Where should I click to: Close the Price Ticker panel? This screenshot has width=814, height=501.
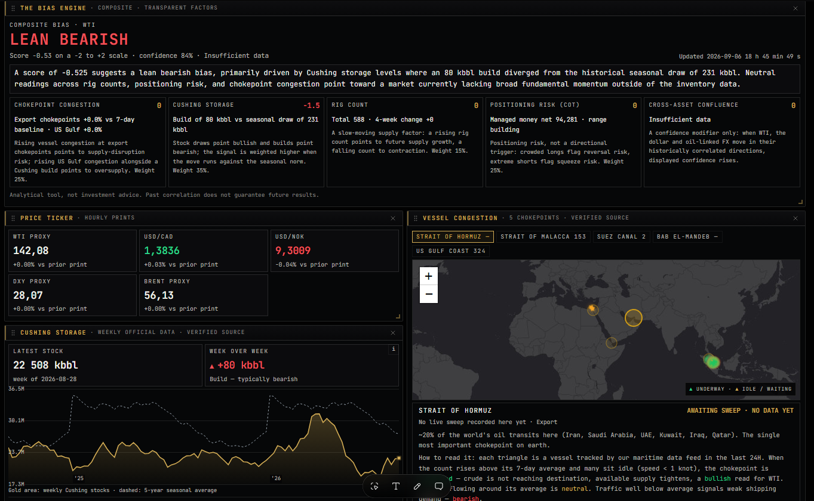(392, 218)
